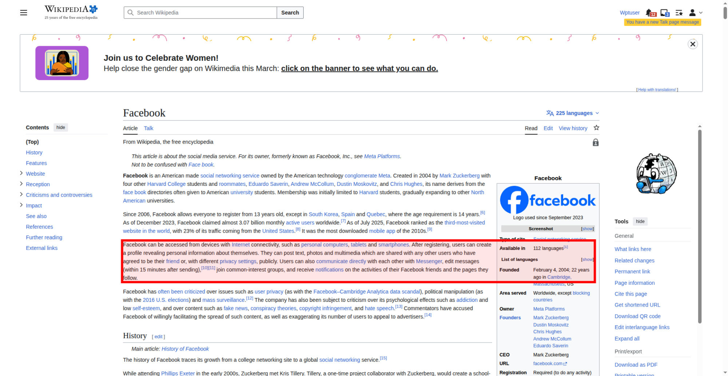Viewport: 728px width, 376px height.
Task: Open the 225 languages dropdown
Action: coord(573,113)
